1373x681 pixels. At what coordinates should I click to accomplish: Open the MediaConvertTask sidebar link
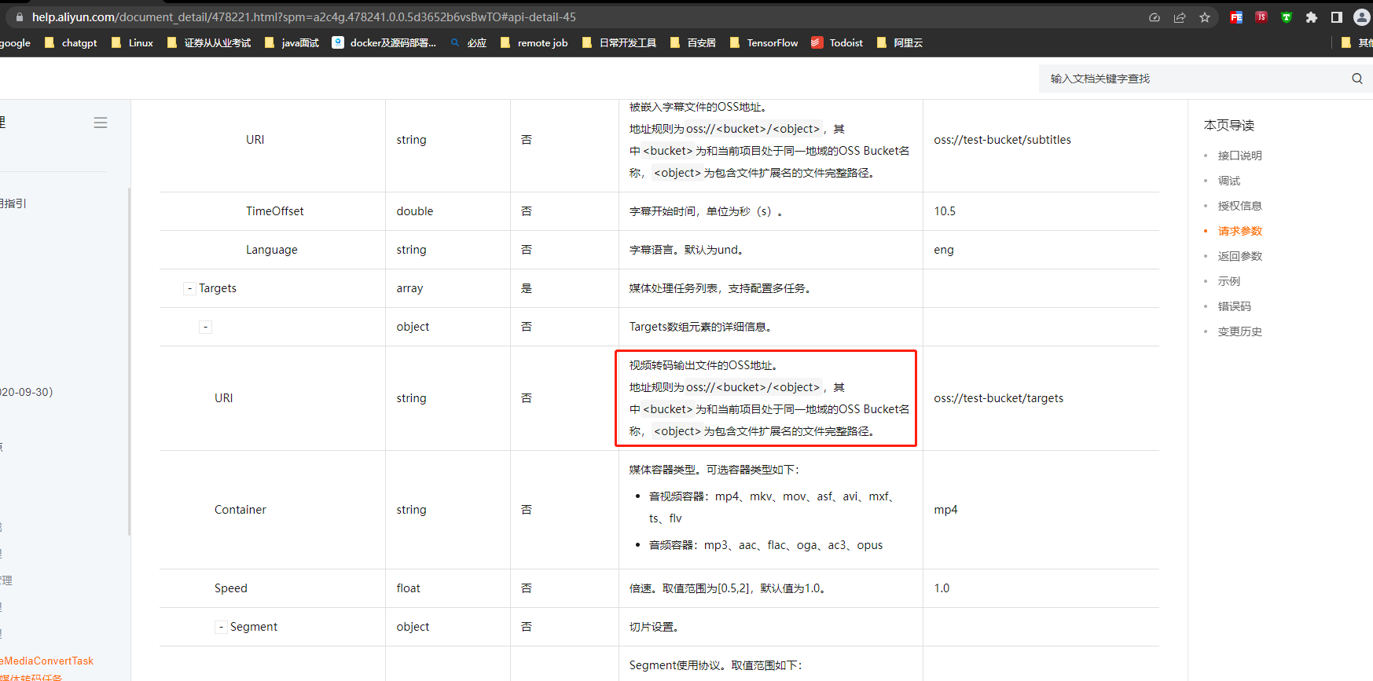pos(47,661)
